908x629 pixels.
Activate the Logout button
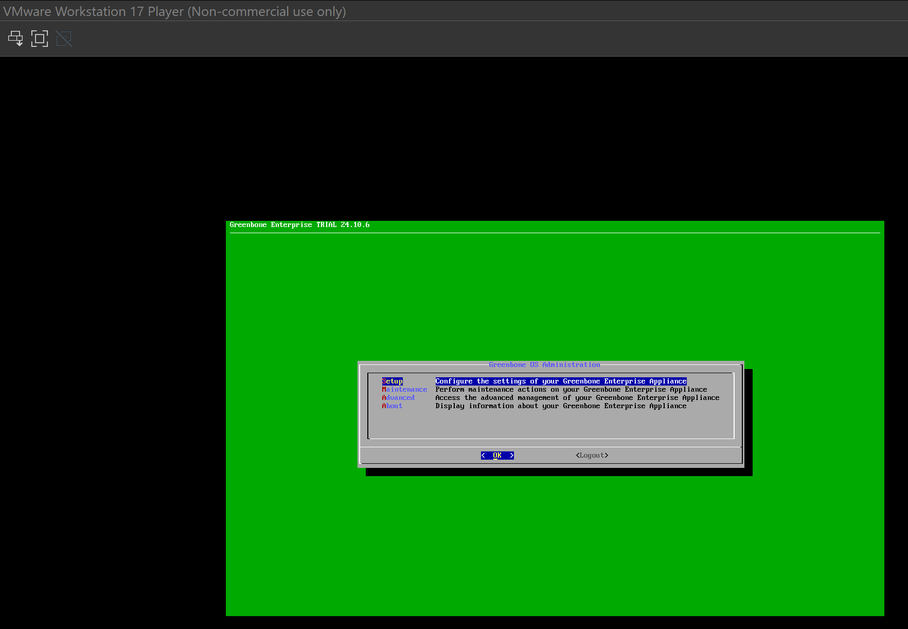click(x=592, y=455)
